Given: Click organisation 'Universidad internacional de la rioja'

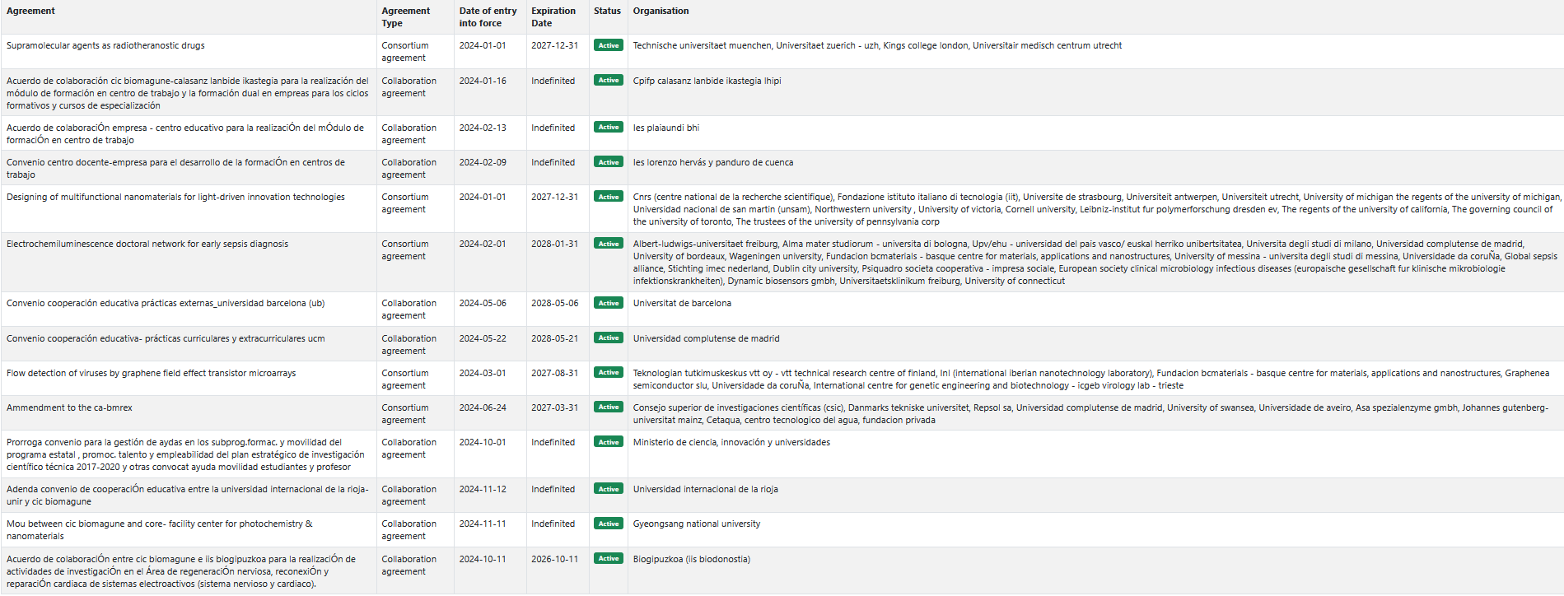Looking at the screenshot, I should click(705, 489).
